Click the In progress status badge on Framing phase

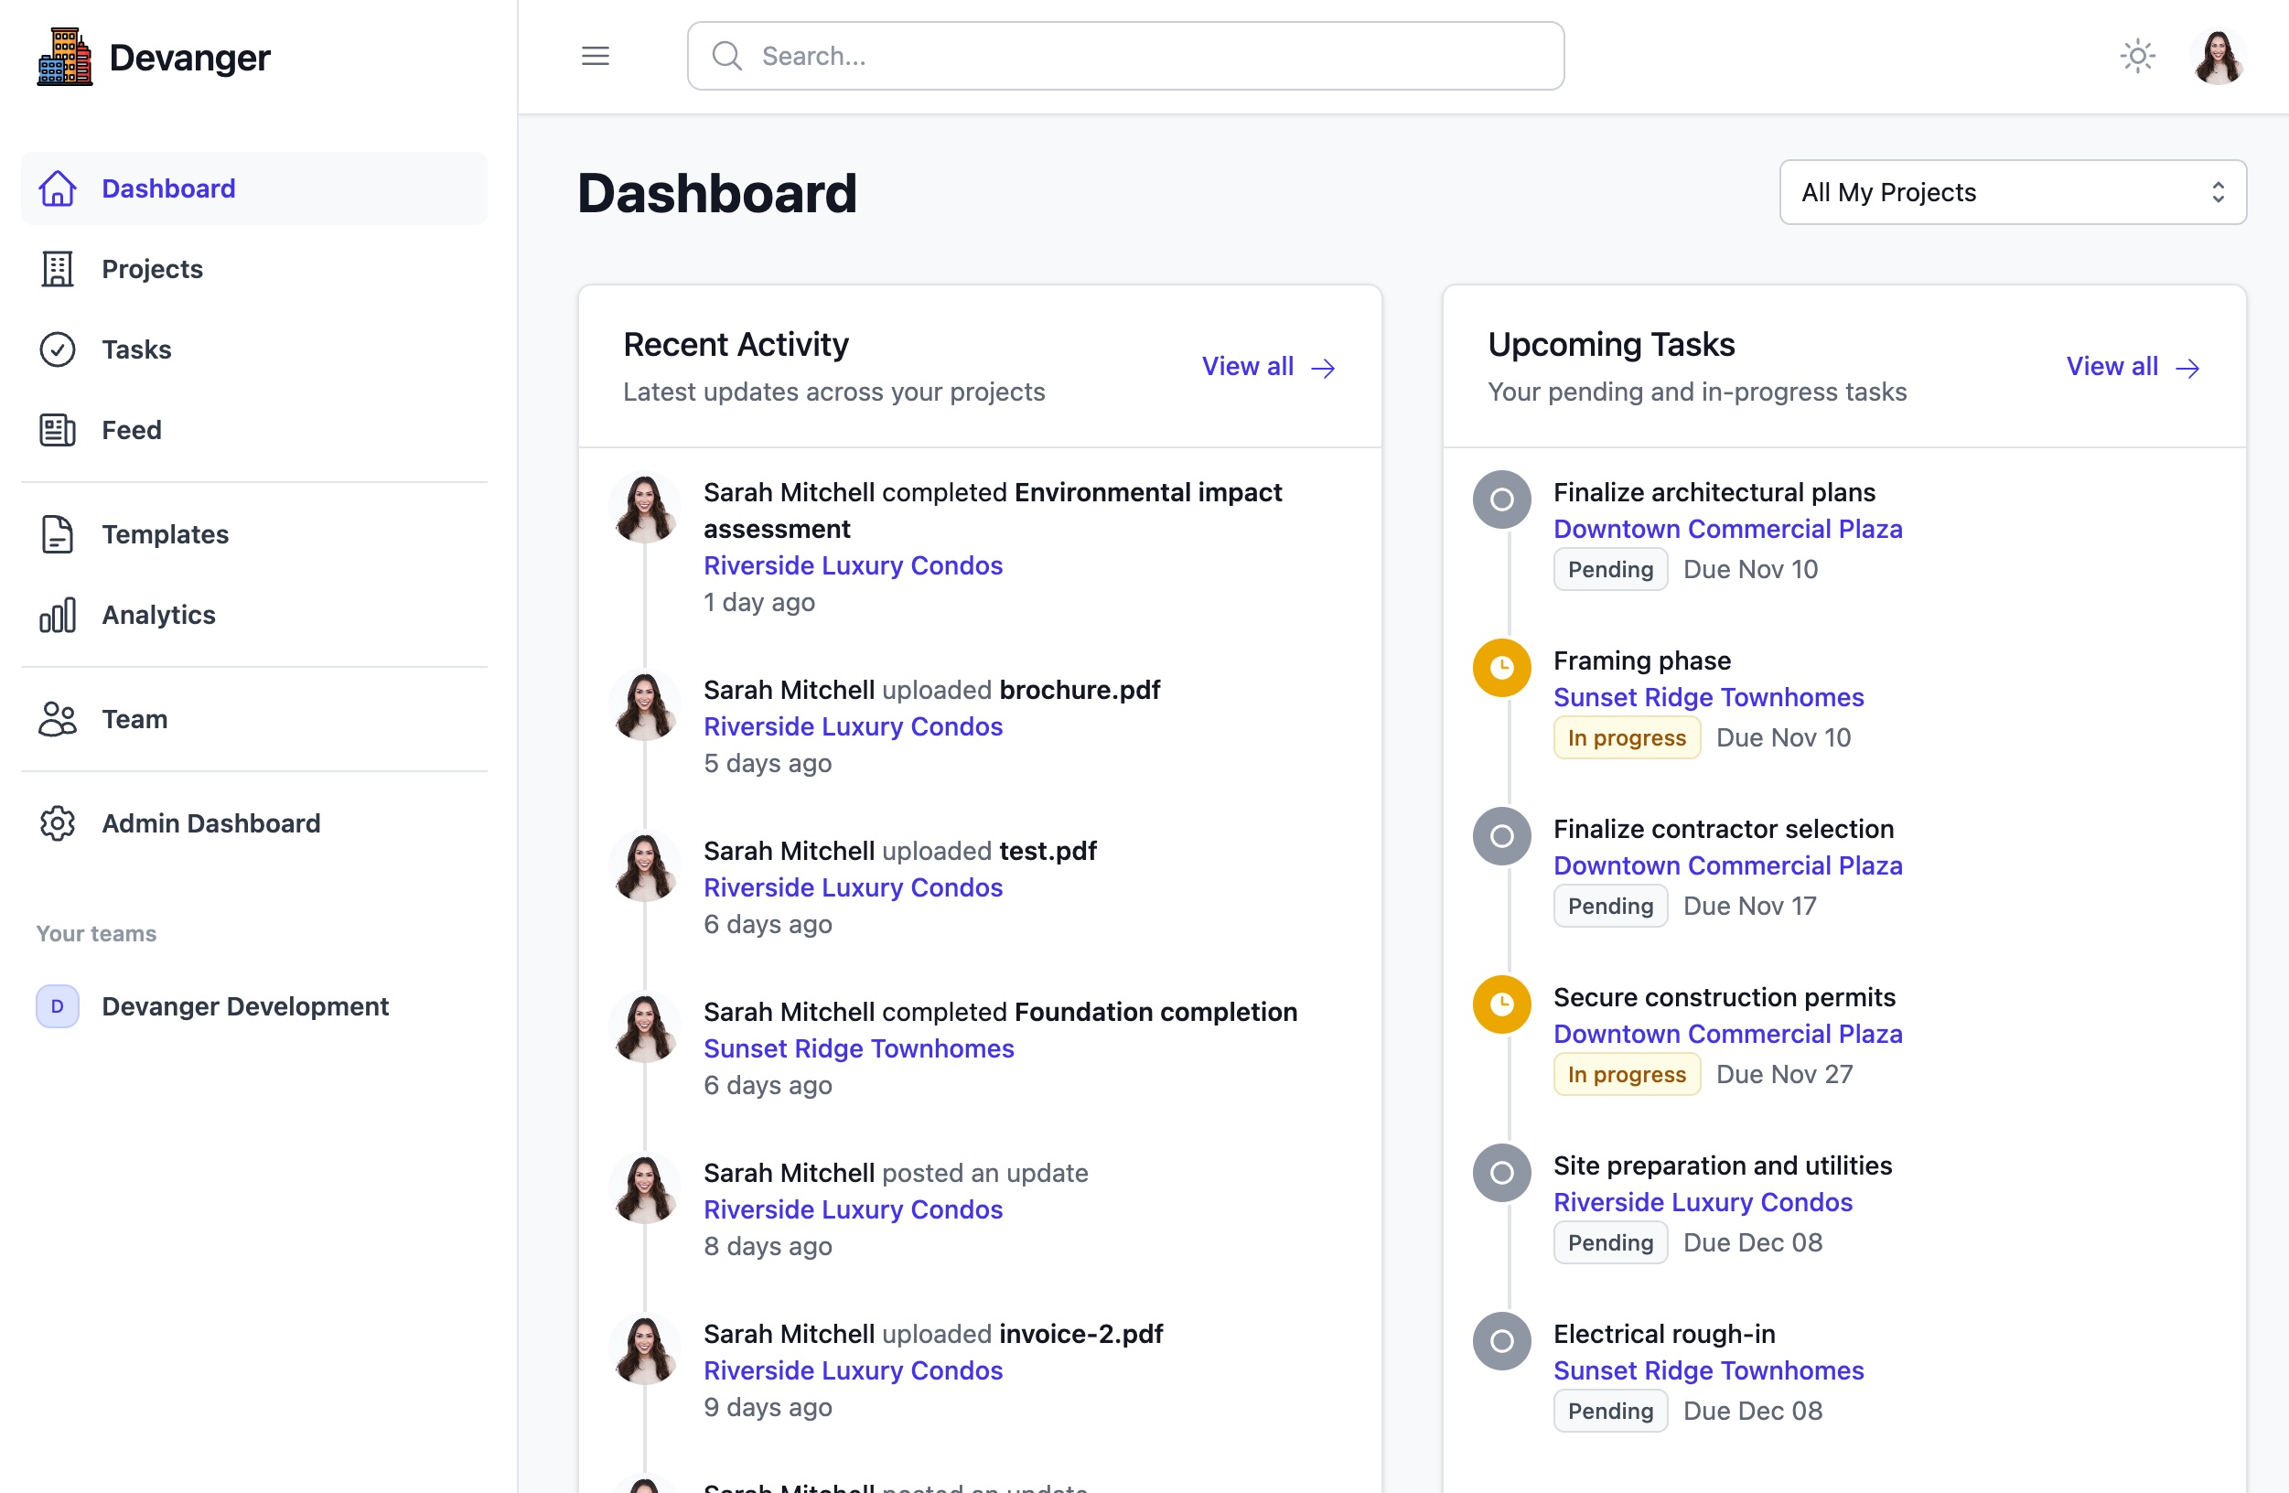click(1626, 736)
